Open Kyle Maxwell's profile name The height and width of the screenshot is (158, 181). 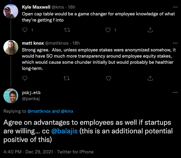[x=36, y=7]
